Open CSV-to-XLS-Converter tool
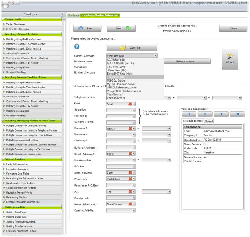The image size is (250, 237). (32, 29)
